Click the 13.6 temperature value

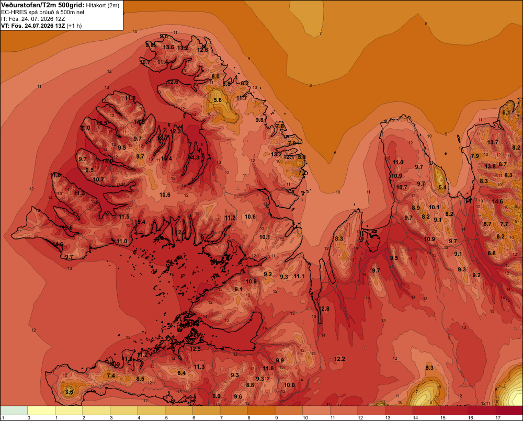pos(168,47)
